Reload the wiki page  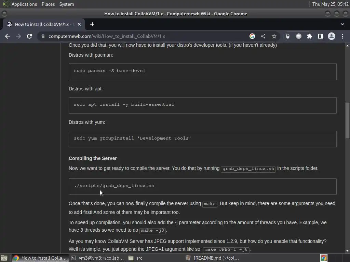point(29,36)
